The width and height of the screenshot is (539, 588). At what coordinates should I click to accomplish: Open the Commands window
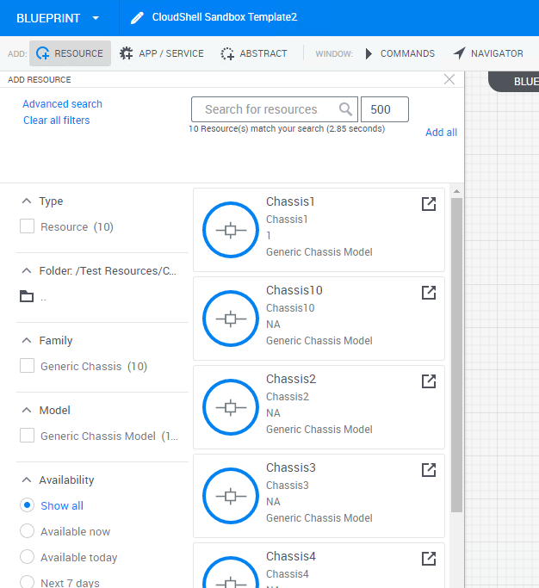(400, 53)
